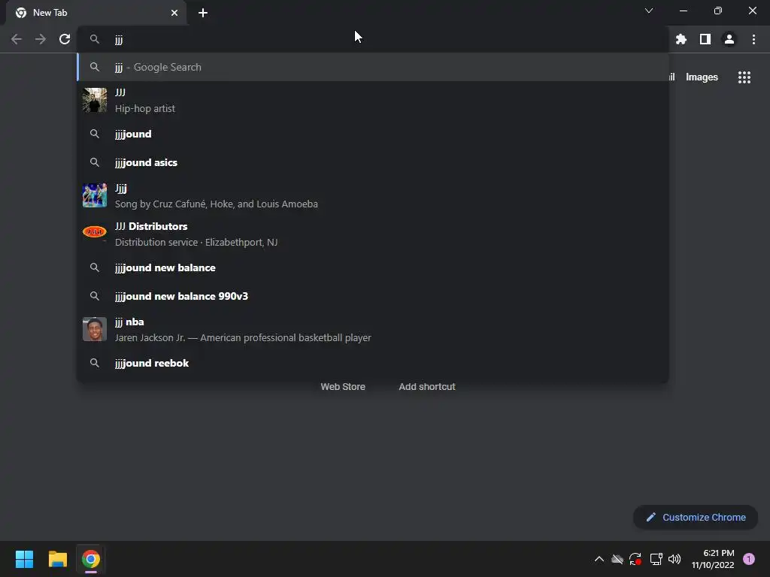Open the volume speaker icon

[x=675, y=559]
